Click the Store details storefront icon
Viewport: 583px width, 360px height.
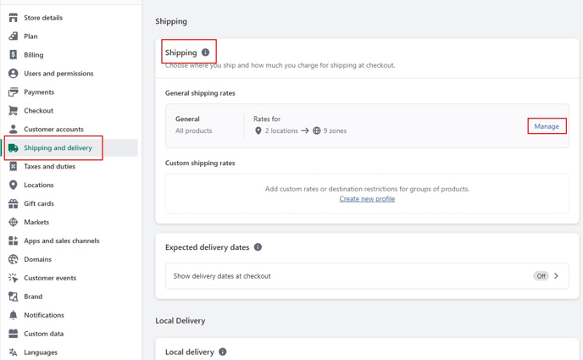pyautogui.click(x=13, y=18)
